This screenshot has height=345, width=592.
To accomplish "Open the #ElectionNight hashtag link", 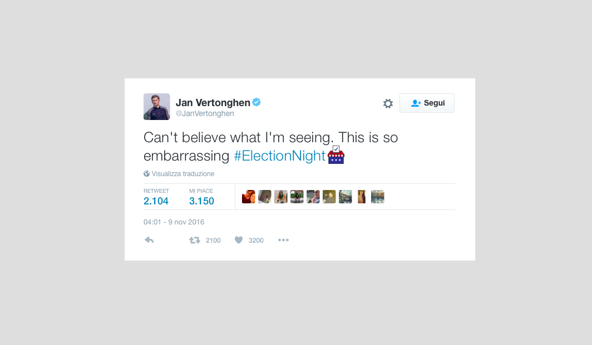I will coord(279,156).
